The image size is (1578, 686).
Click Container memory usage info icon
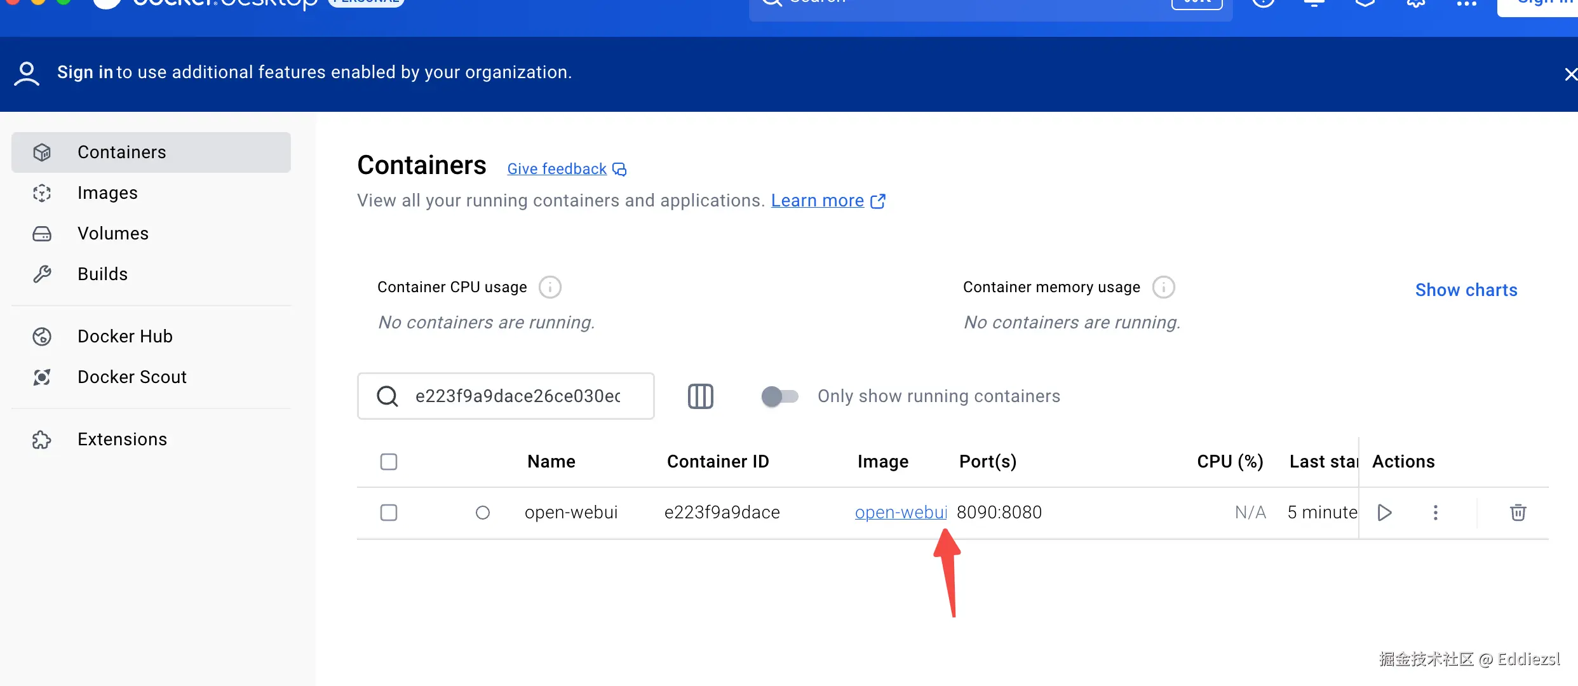1164,287
